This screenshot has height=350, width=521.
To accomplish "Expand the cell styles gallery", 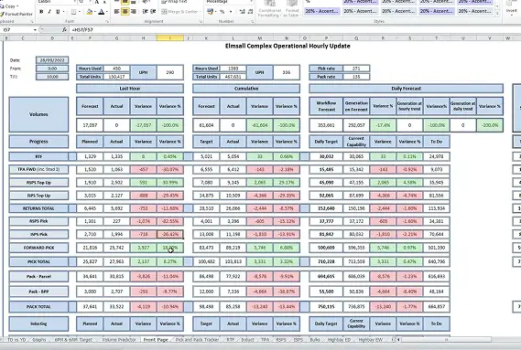I will click(497, 15).
